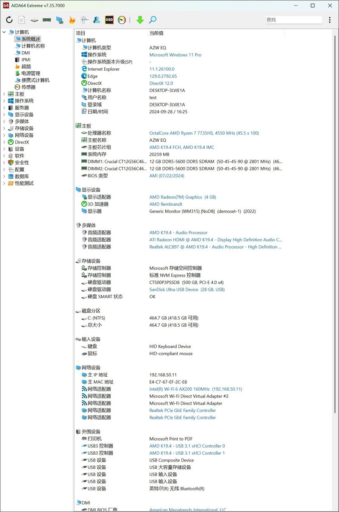The image size is (339, 512).
Task: Open the Realtek ALC897 audio adapter link
Action: click(x=216, y=247)
